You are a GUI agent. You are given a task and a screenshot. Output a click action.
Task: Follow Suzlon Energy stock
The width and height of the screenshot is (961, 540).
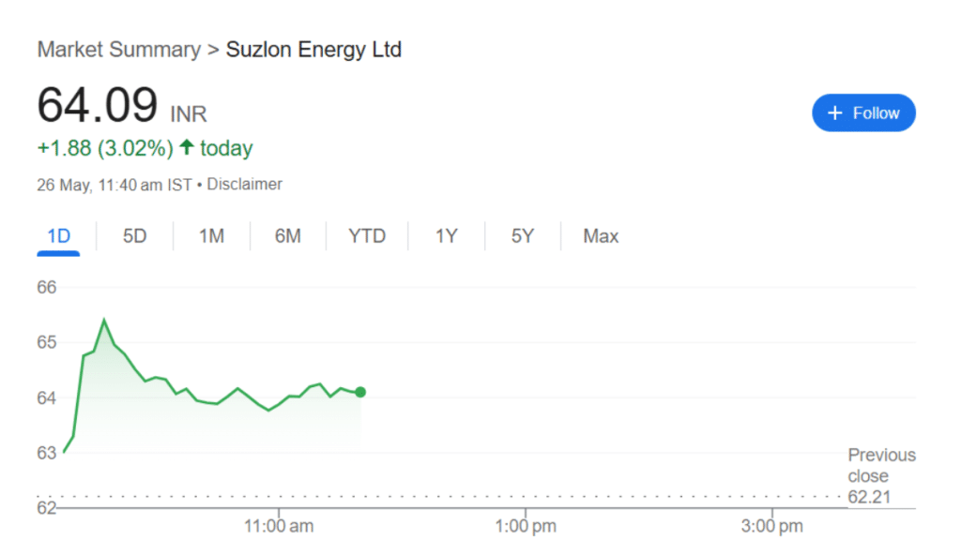[x=863, y=112]
